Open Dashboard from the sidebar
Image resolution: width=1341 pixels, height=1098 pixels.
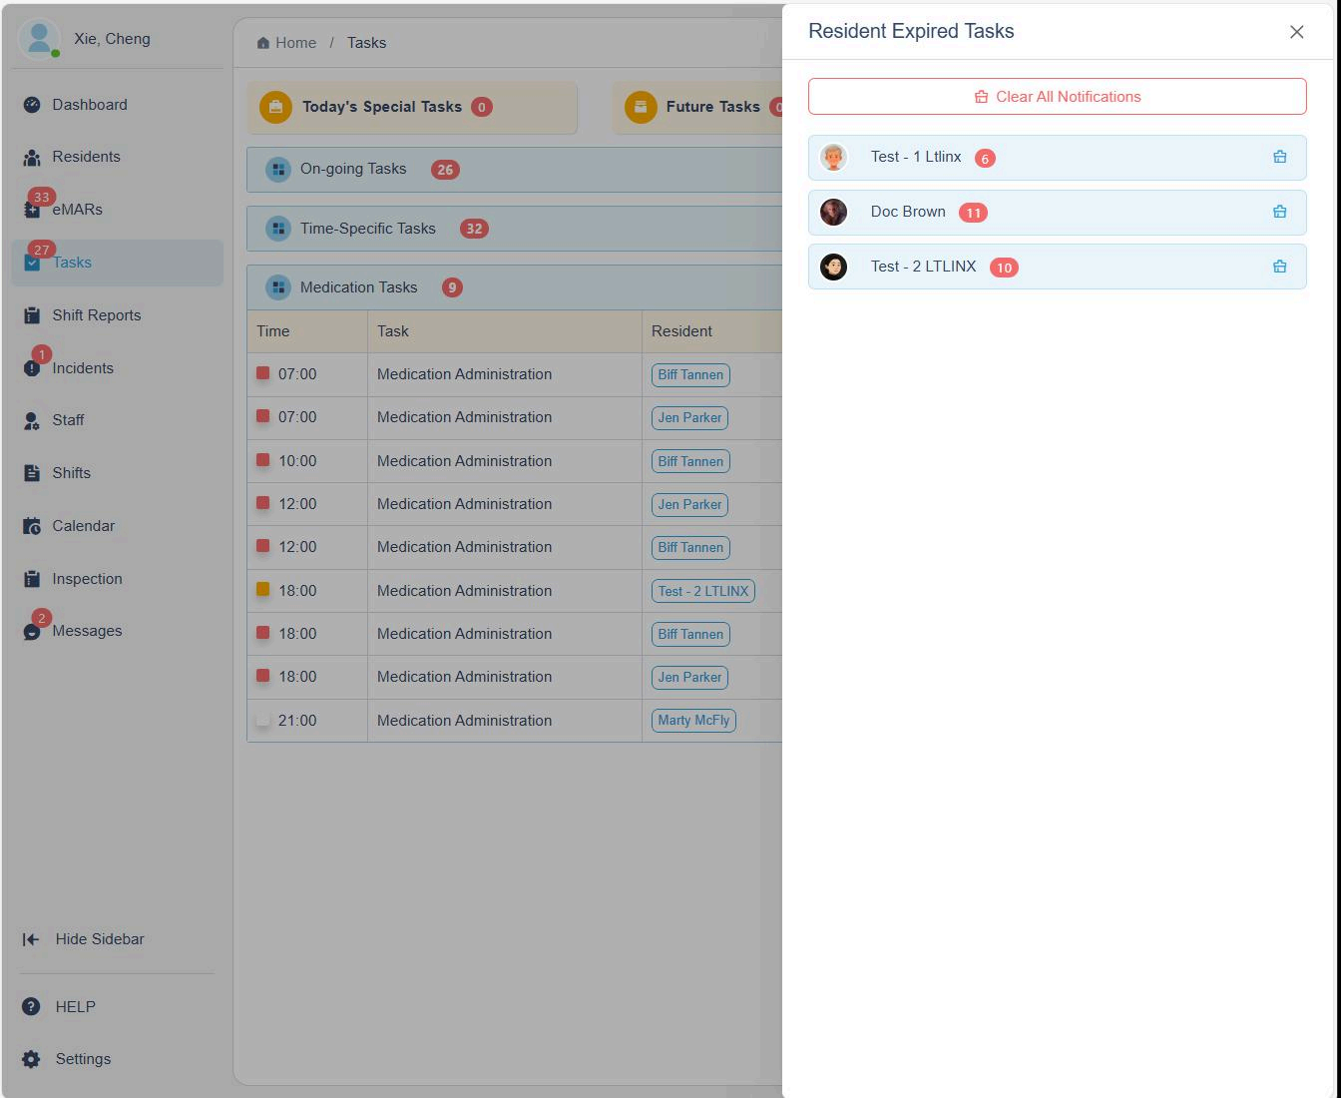89,105
